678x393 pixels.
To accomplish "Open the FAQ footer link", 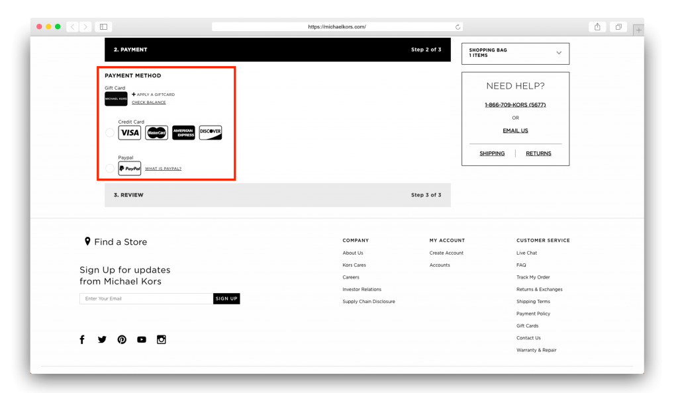I will (x=521, y=265).
